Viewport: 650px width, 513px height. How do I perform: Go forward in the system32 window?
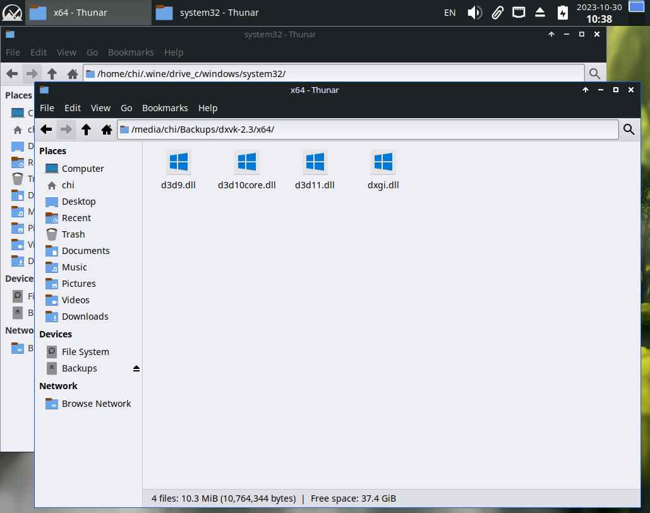32,74
